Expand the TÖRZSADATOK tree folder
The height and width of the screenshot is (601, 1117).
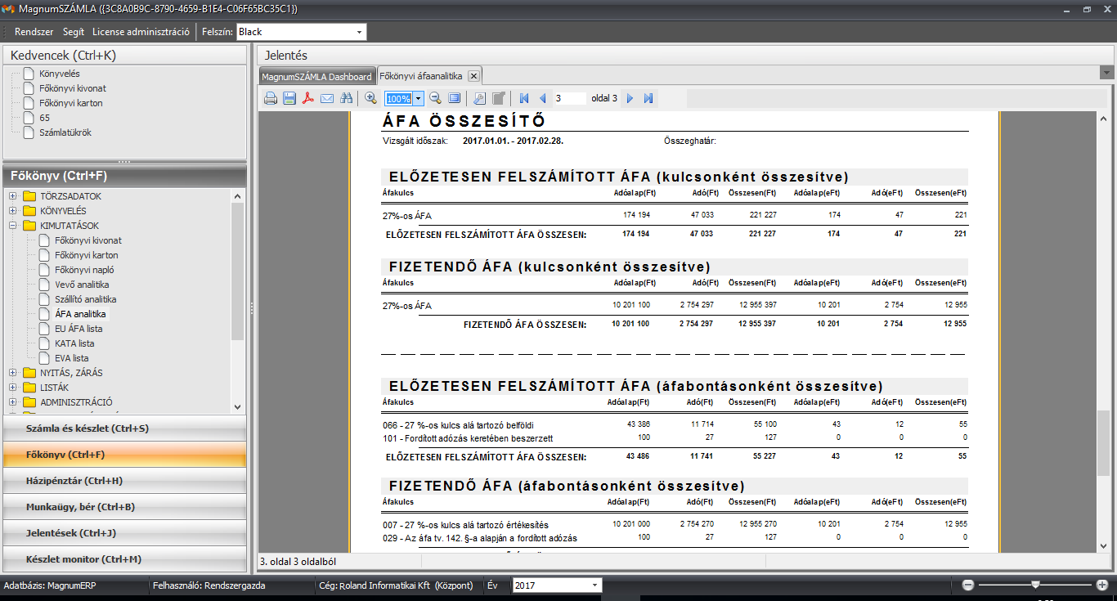tap(13, 196)
